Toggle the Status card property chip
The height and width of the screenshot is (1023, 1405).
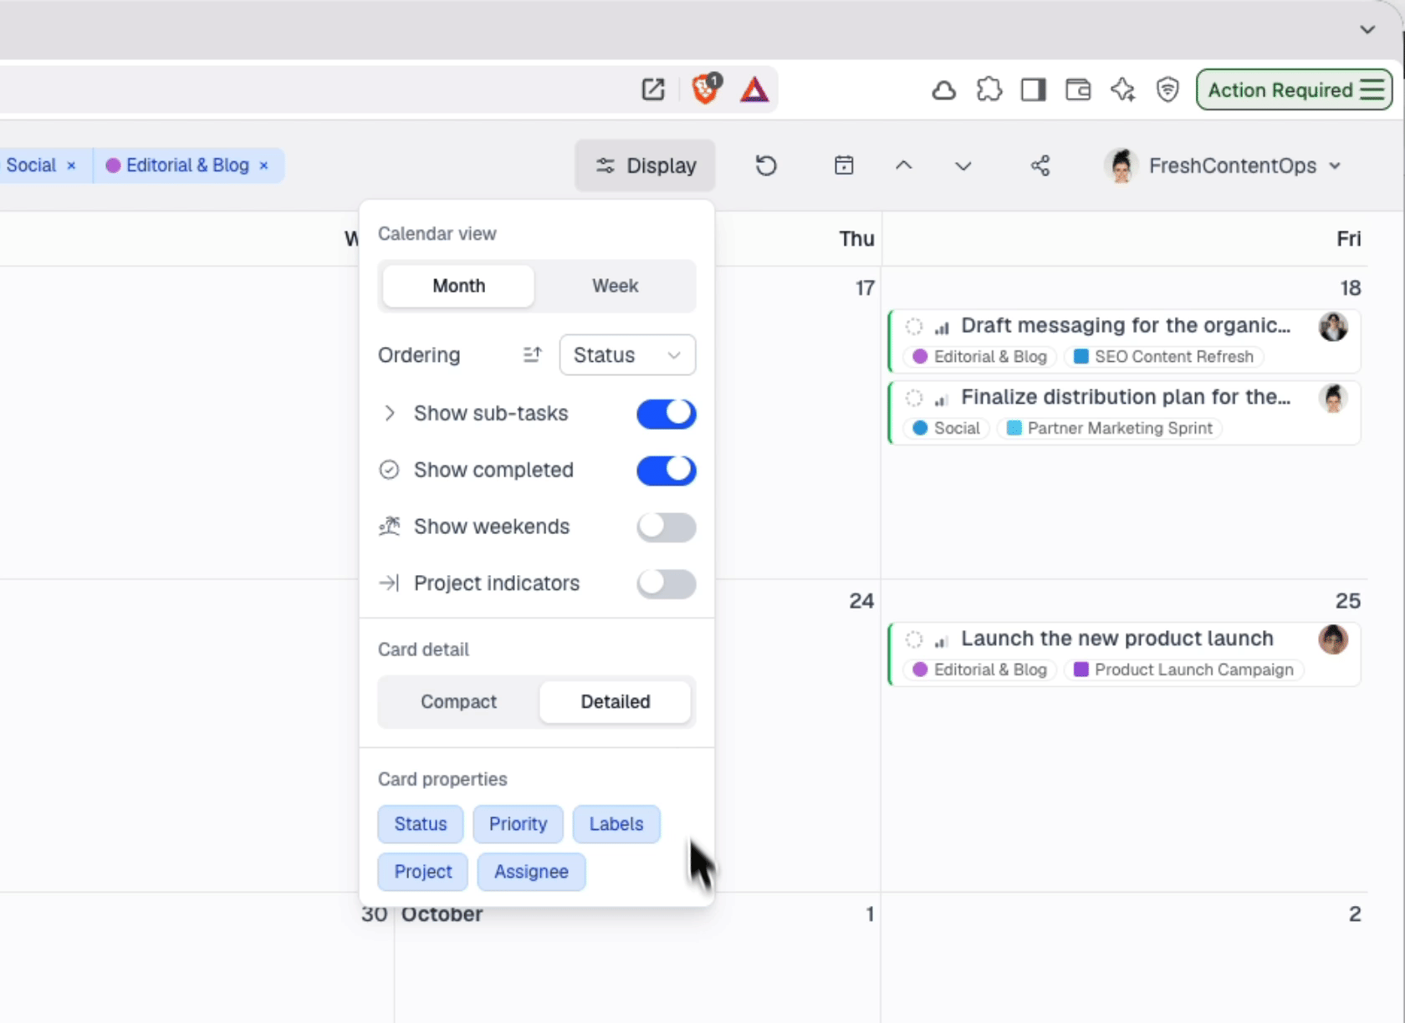[421, 824]
